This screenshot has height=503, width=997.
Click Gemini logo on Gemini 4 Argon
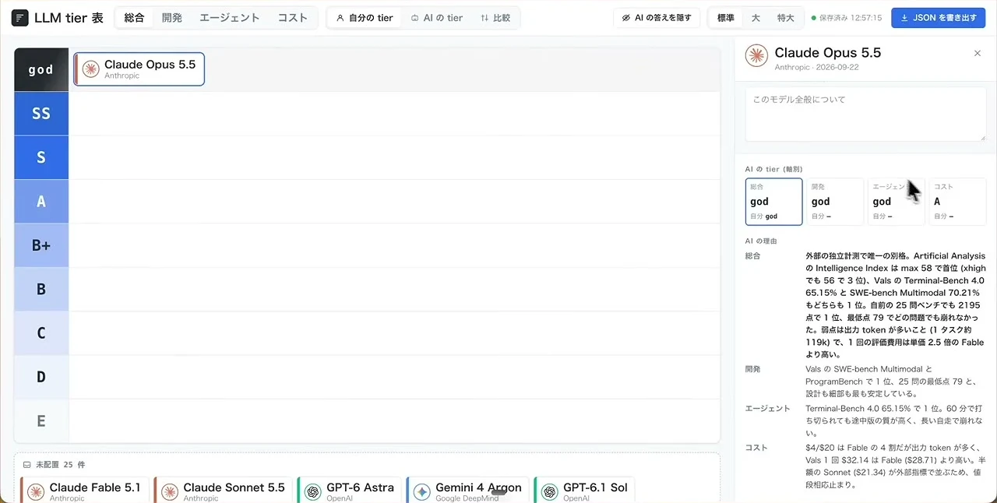(422, 492)
